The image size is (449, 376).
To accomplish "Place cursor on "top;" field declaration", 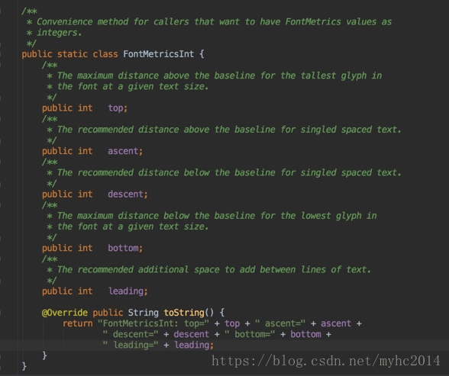I will coord(118,108).
